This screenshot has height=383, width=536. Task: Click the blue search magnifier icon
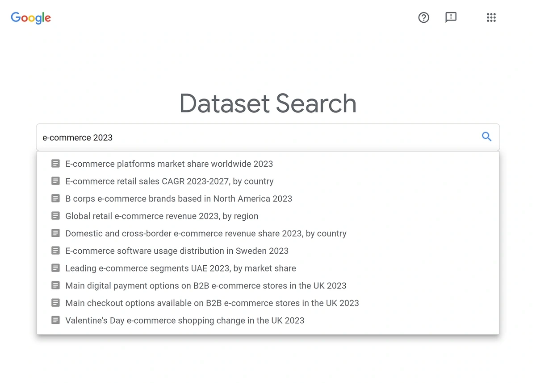486,137
